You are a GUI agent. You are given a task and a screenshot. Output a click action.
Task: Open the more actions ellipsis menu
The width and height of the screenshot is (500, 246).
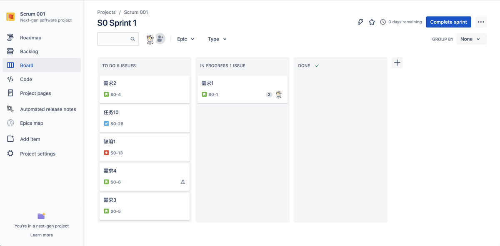tap(481, 22)
